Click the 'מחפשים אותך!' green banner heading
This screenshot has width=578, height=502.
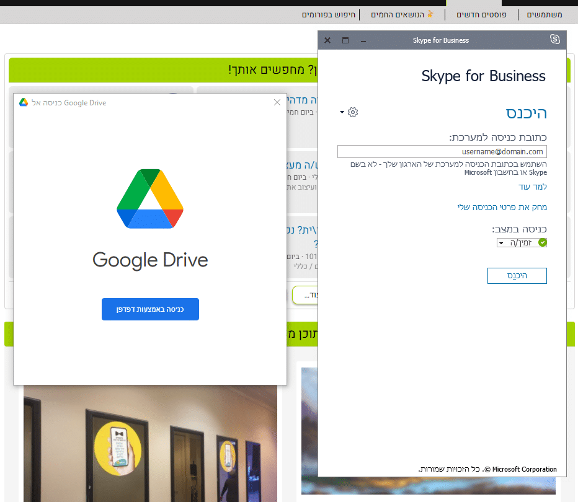pyautogui.click(x=272, y=69)
